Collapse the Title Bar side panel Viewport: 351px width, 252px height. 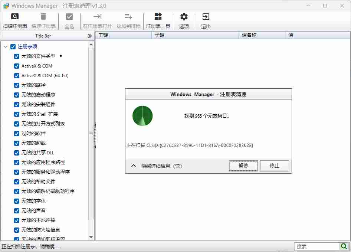click(x=89, y=36)
